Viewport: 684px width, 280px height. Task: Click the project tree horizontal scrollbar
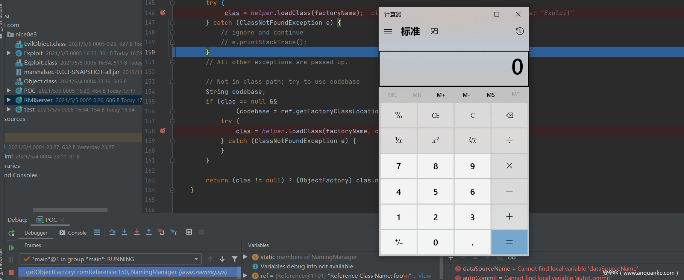[x=70, y=210]
